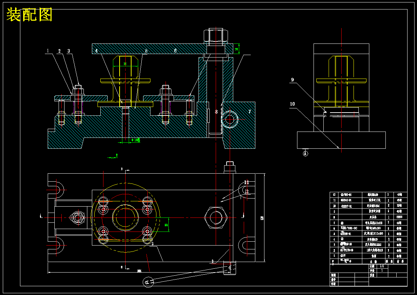
Task: Select callout number 10 in the side view
Action: click(292, 104)
